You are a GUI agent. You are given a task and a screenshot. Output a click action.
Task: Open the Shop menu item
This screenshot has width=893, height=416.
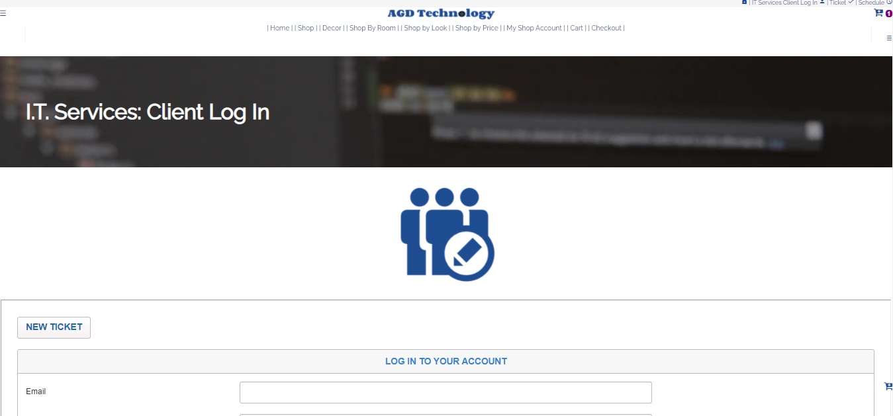point(306,28)
